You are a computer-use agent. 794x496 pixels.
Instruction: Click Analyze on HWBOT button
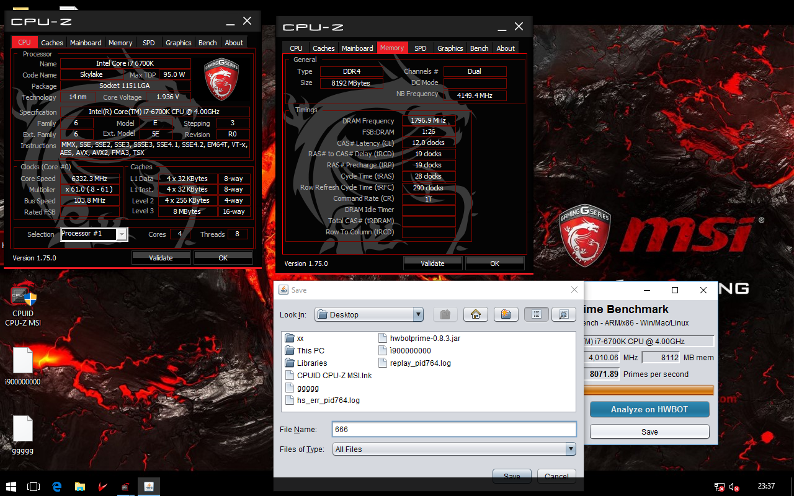[x=649, y=409]
